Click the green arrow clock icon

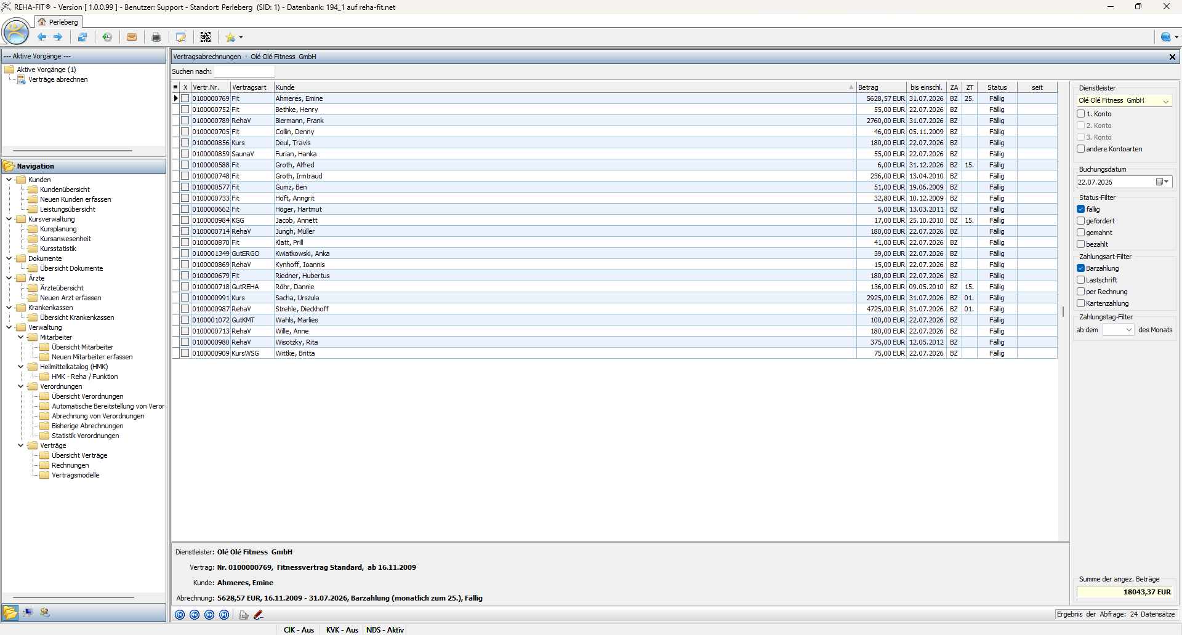point(107,37)
